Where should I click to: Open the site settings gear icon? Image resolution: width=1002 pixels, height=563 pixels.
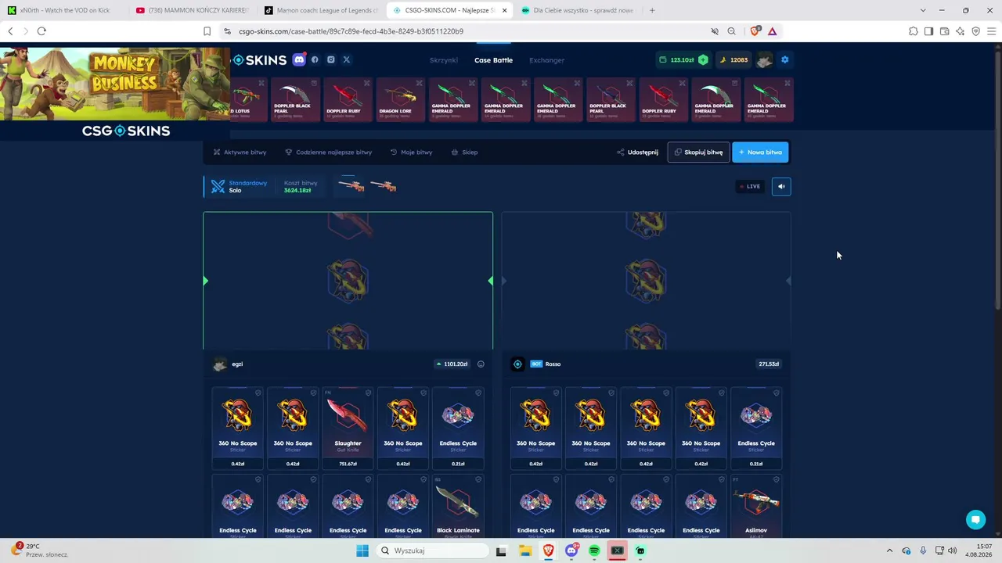pos(784,59)
